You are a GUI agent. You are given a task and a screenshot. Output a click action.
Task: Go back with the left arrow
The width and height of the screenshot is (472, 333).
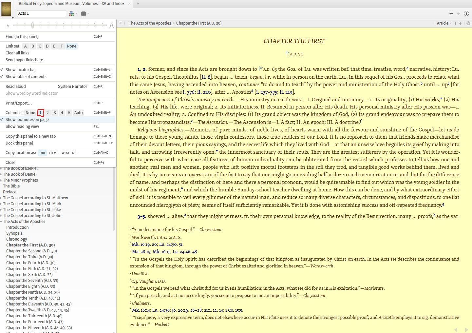451,13
